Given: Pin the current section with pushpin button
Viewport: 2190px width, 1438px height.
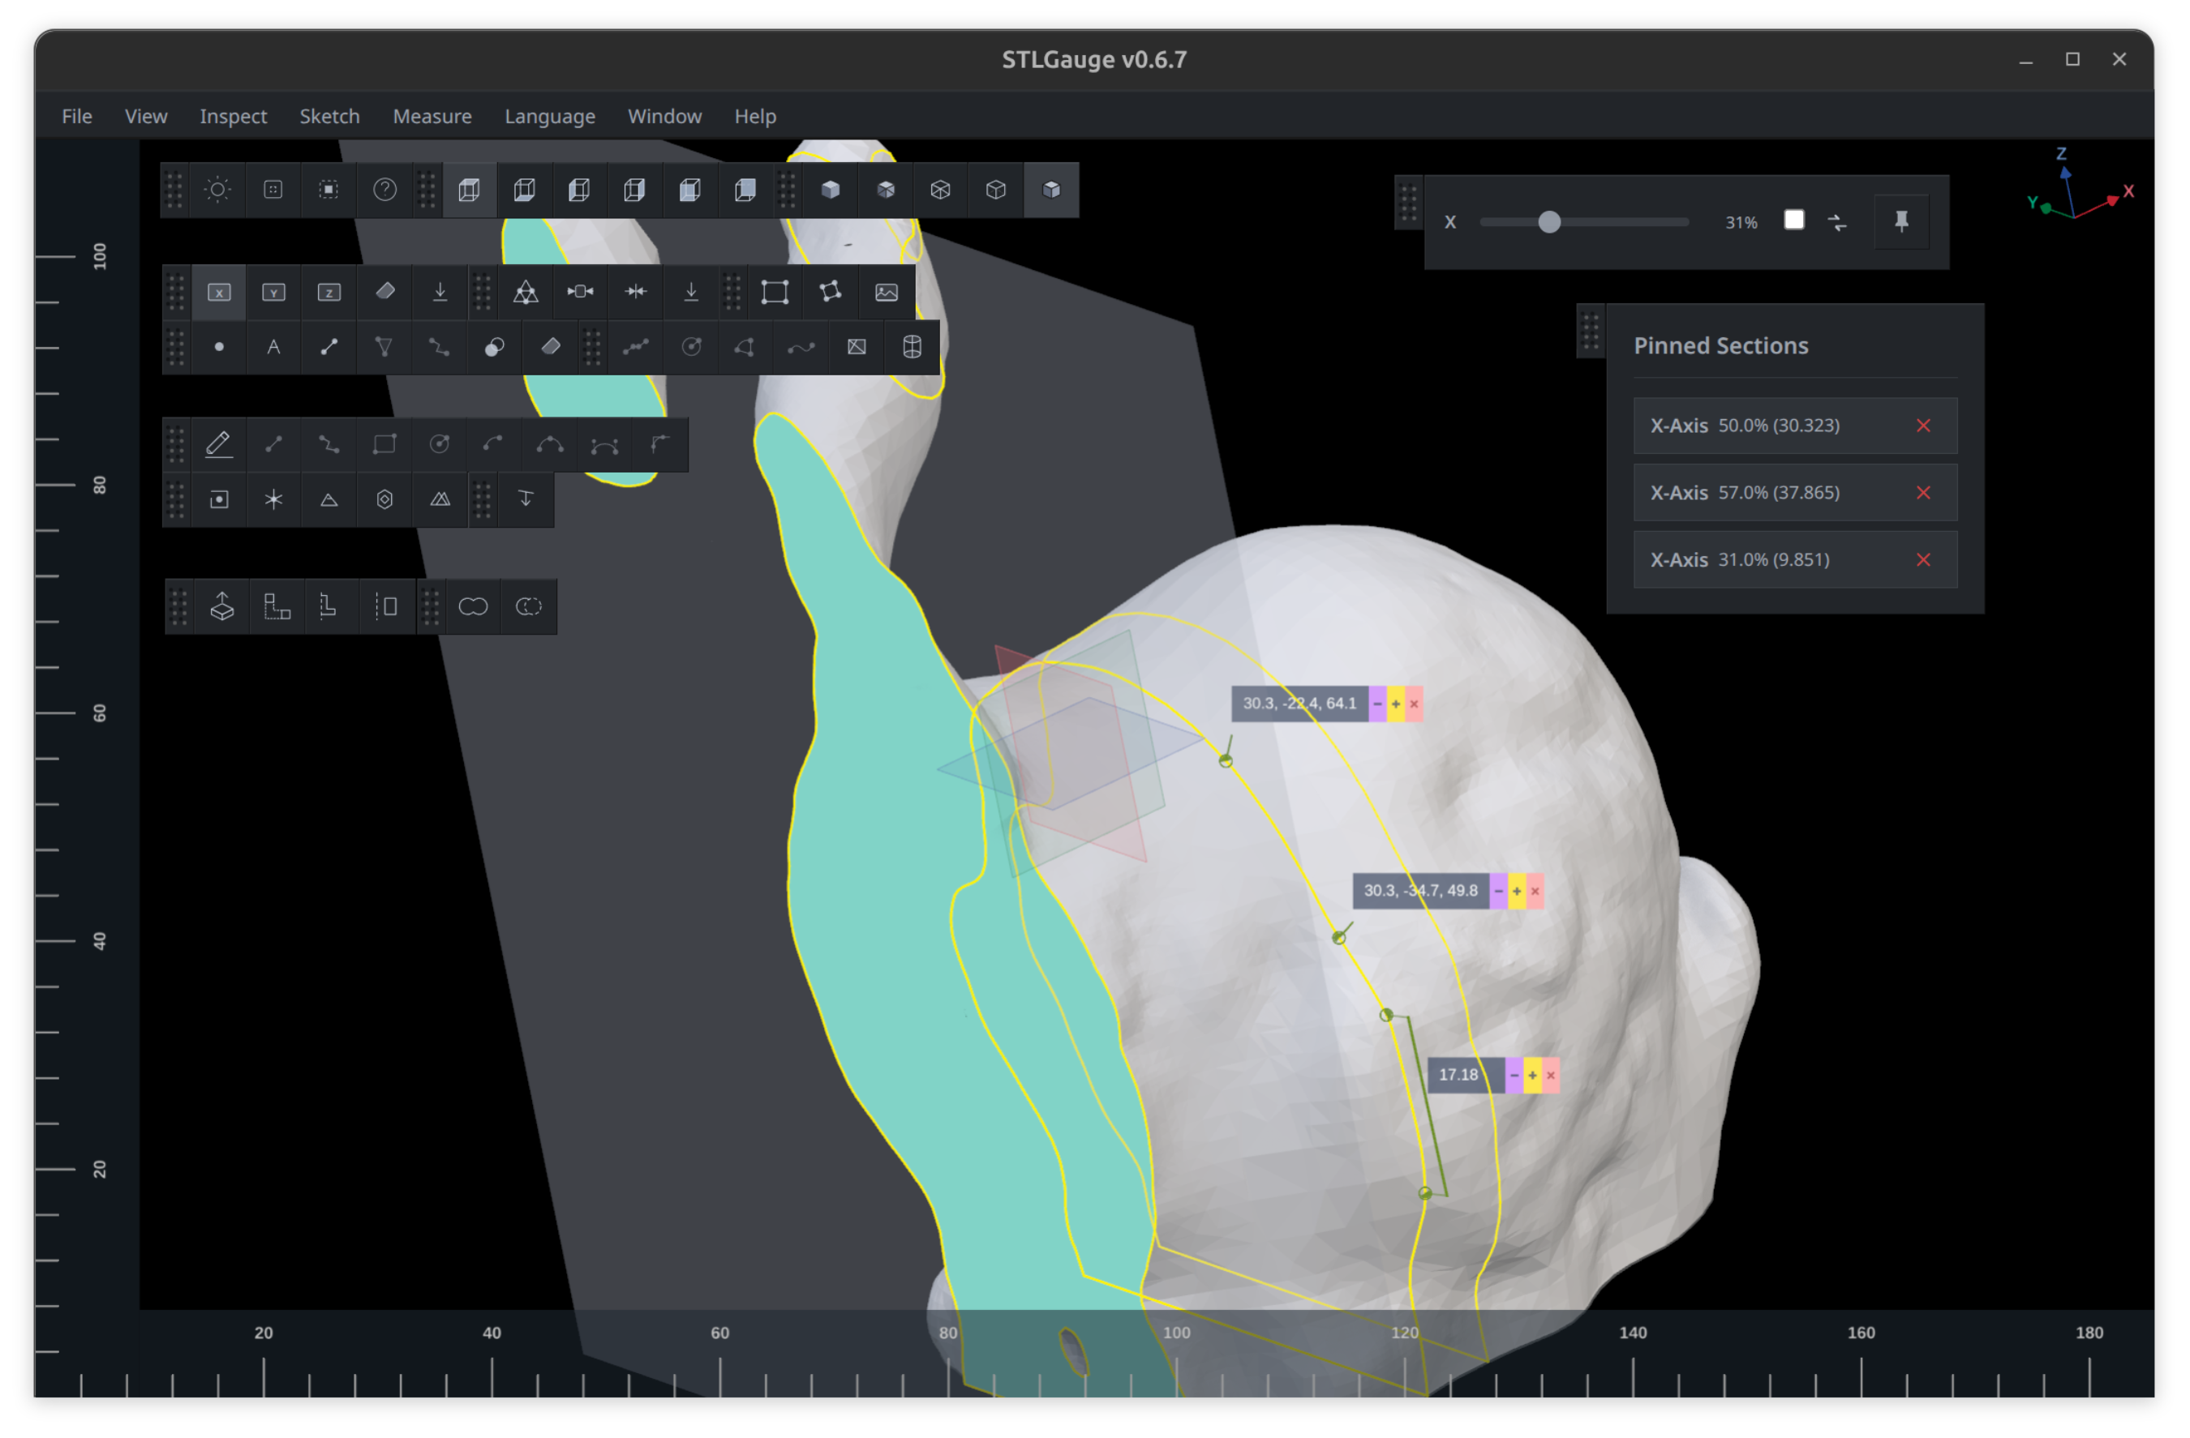Looking at the screenshot, I should (1901, 221).
